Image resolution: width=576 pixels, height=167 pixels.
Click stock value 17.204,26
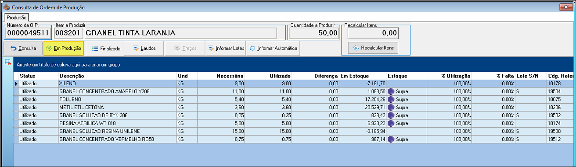375,99
